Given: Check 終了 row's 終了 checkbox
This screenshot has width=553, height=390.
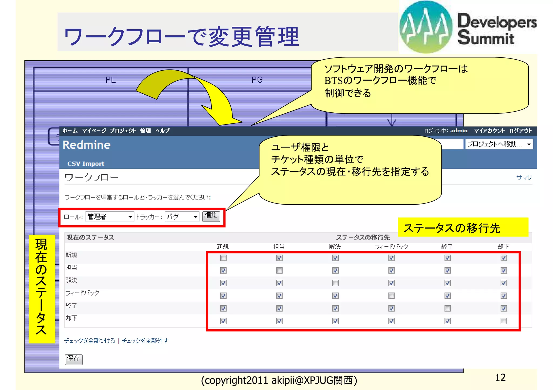Looking at the screenshot, I should pos(448,308).
